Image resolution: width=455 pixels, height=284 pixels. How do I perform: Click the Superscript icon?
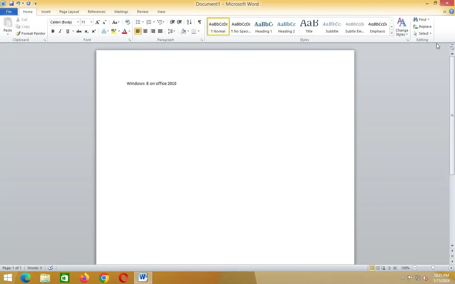[94, 31]
